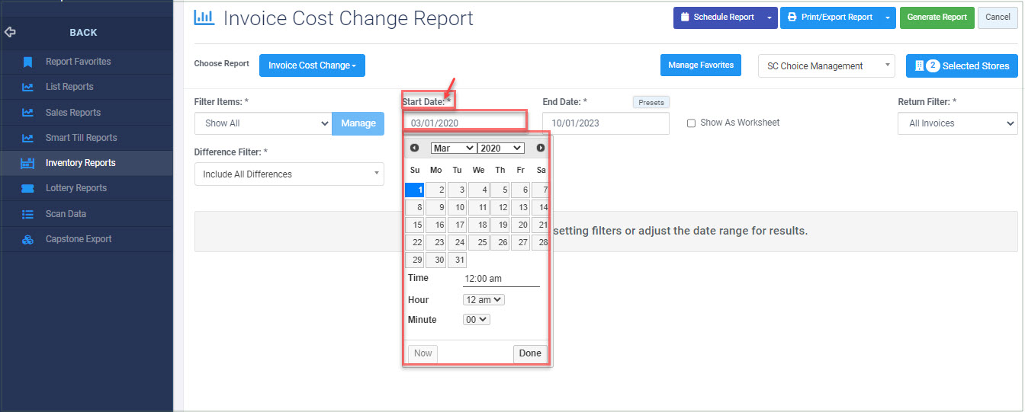The width and height of the screenshot is (1025, 412).
Task: Open the Selected Stores button
Action: 962,66
